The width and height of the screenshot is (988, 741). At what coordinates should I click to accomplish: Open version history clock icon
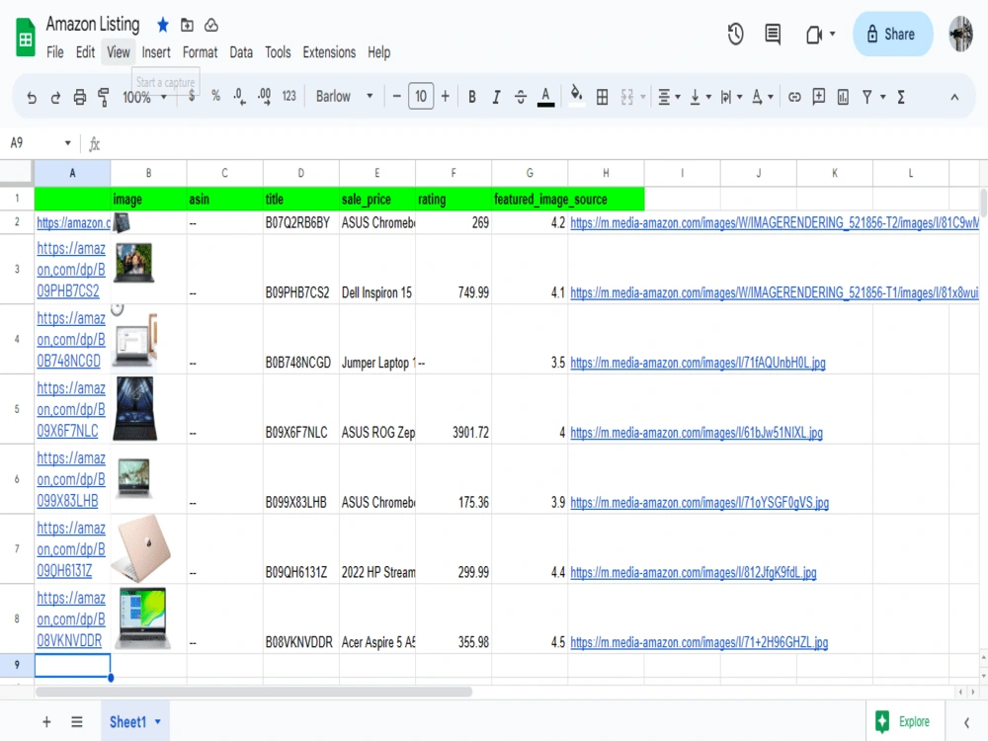(x=735, y=34)
